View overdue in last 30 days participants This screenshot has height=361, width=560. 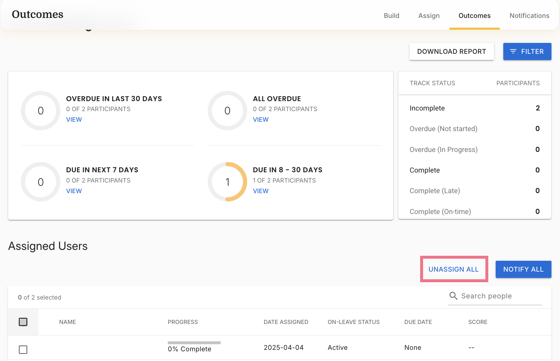74,119
